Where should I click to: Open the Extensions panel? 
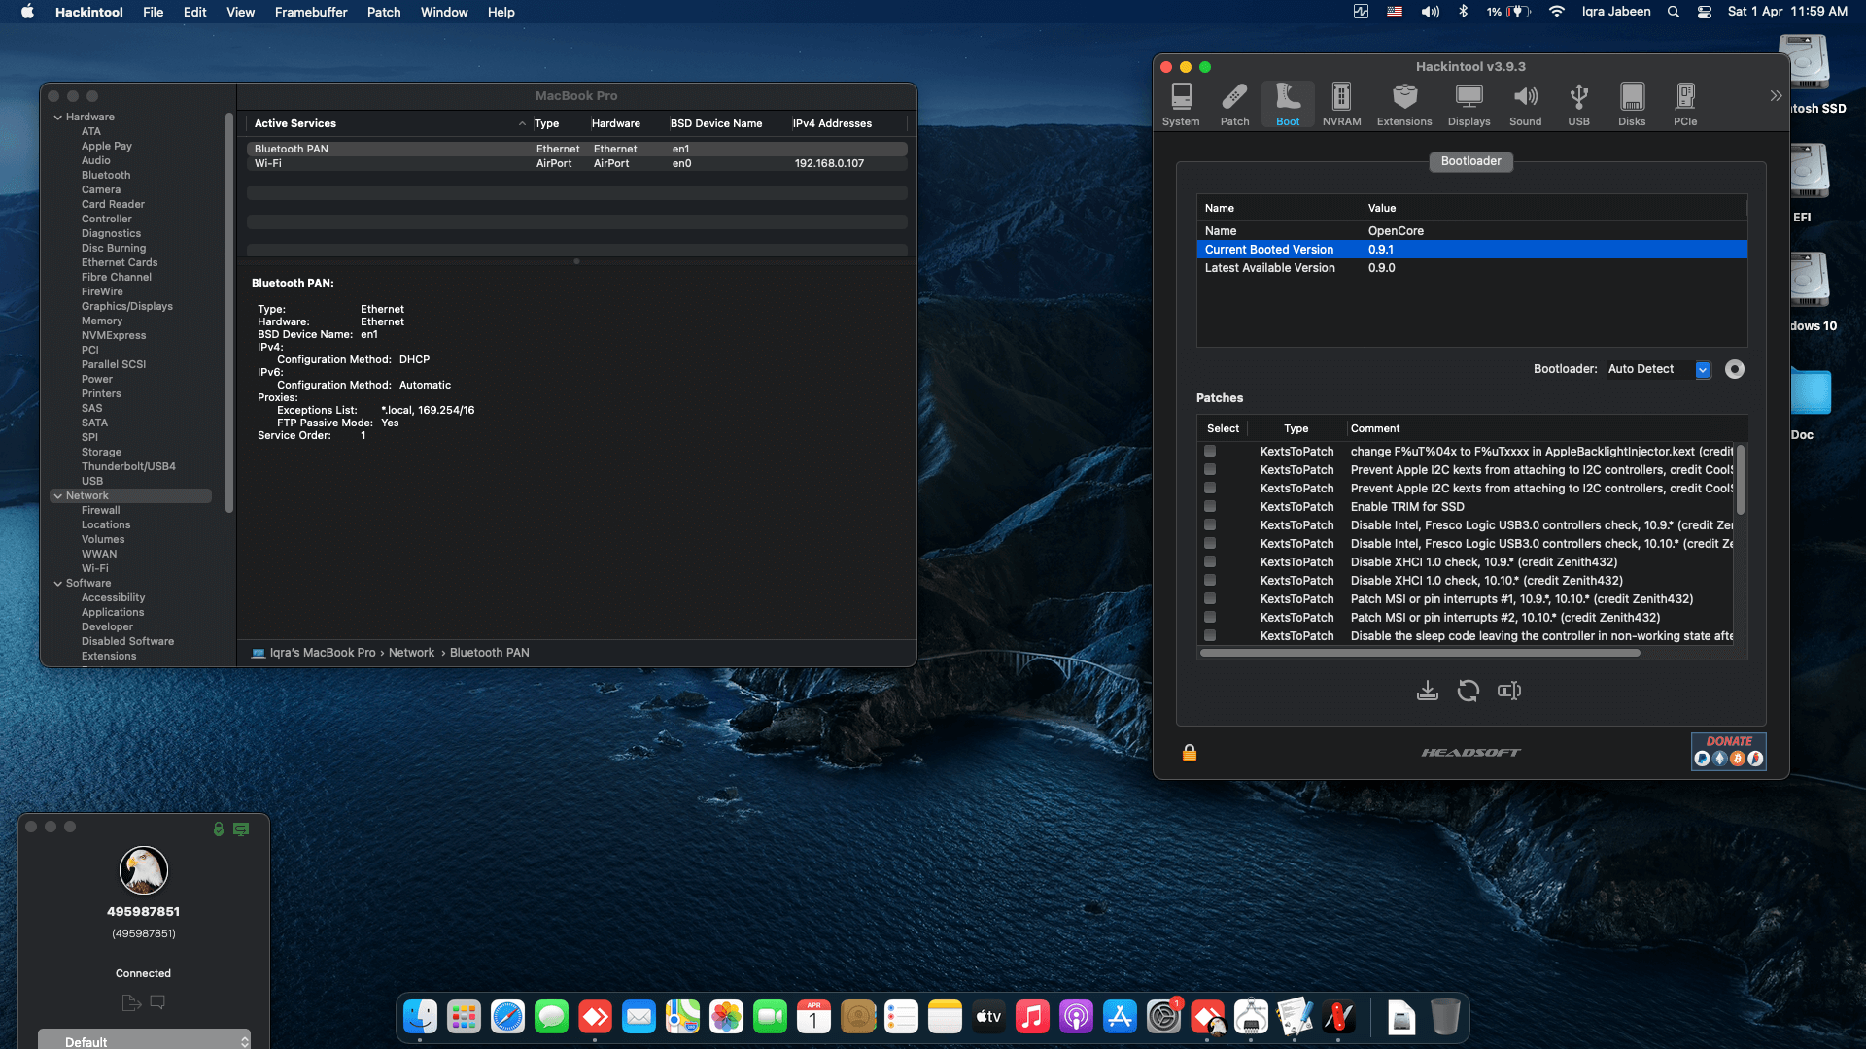(1403, 102)
